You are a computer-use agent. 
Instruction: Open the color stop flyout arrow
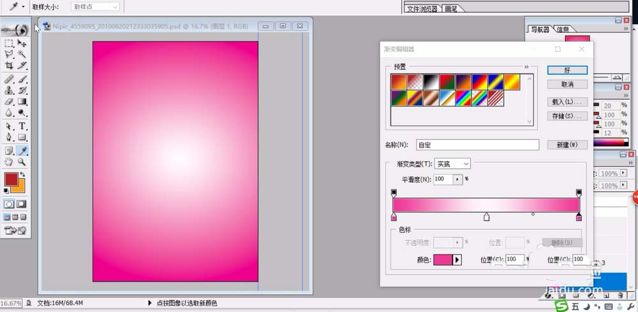tap(457, 260)
